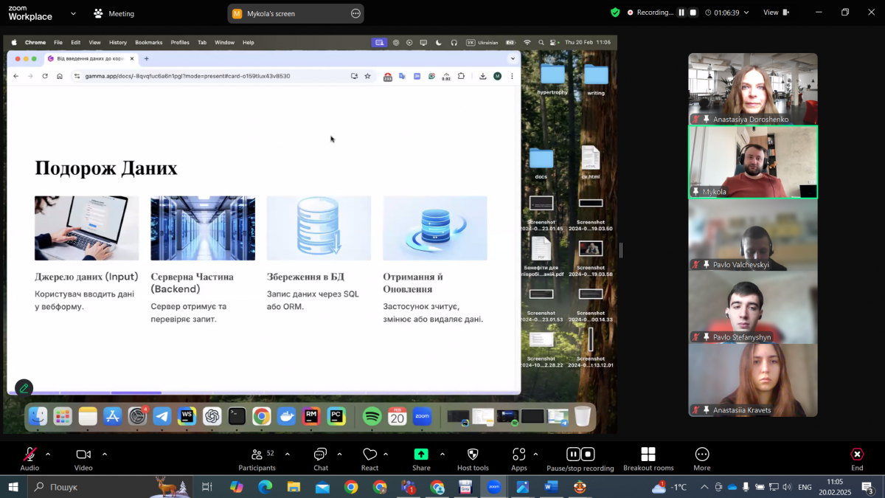End the meeting
885x498 pixels.
point(857,454)
